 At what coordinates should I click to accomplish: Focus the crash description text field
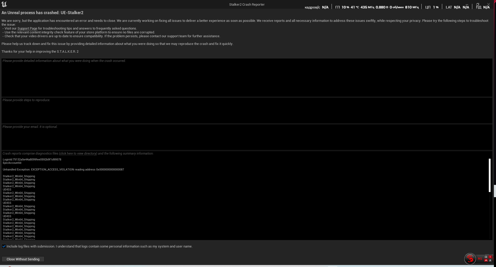point(247,78)
